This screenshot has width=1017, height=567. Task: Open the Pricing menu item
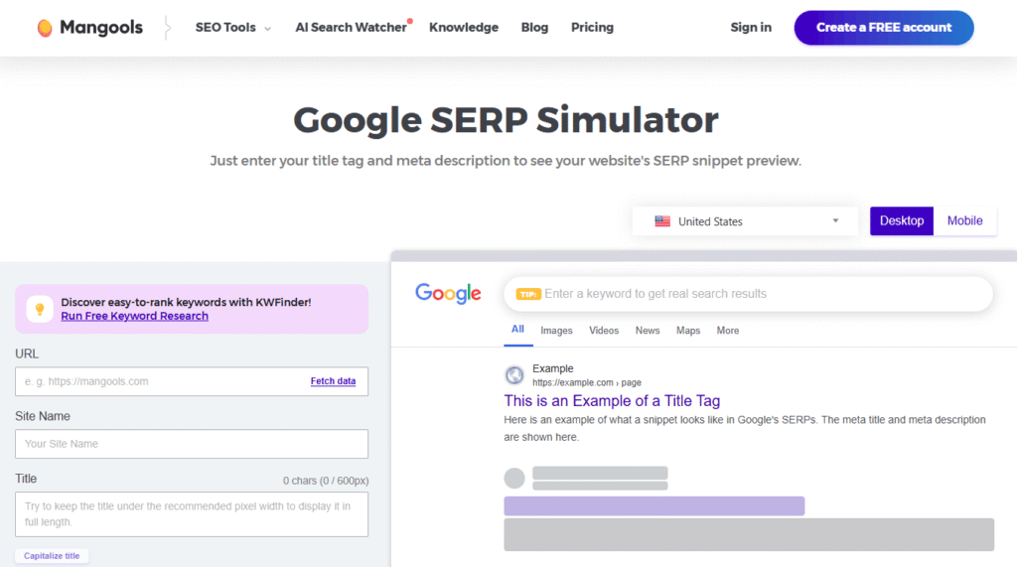click(x=592, y=28)
